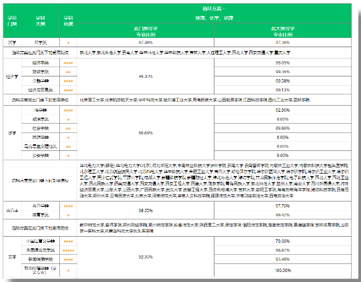The image size is (361, 282).
Task: Click the five heat flames for 外国语言文学类
Action: click(x=68, y=251)
